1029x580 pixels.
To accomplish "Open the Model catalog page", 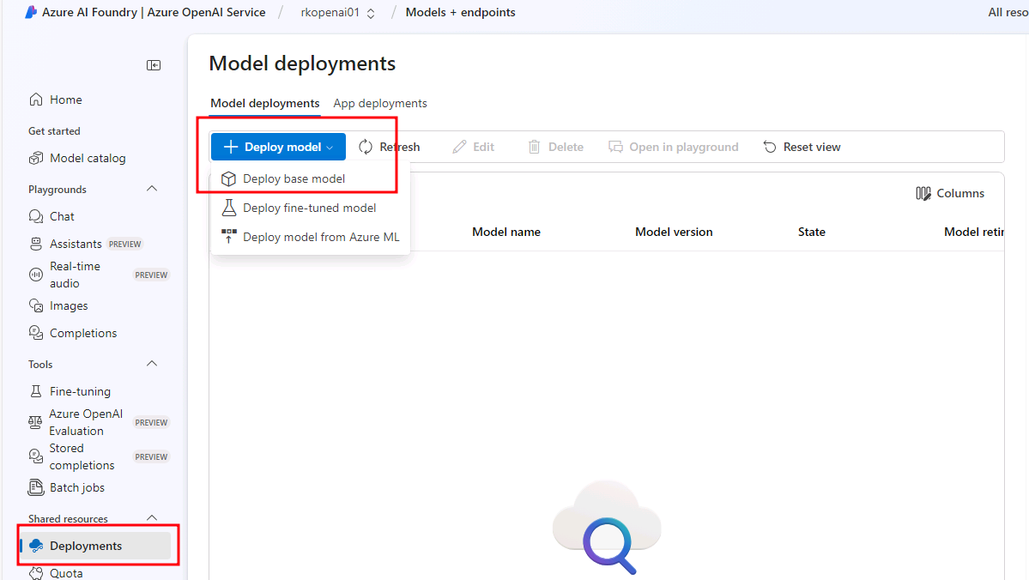I will coord(87,158).
